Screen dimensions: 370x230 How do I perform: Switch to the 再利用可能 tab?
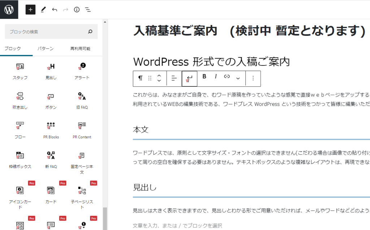tap(80, 48)
